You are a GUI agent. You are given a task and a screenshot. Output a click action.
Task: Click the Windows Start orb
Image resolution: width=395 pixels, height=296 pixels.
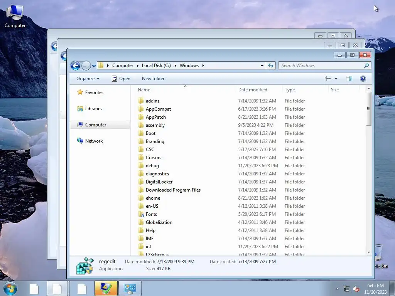pos(10,288)
